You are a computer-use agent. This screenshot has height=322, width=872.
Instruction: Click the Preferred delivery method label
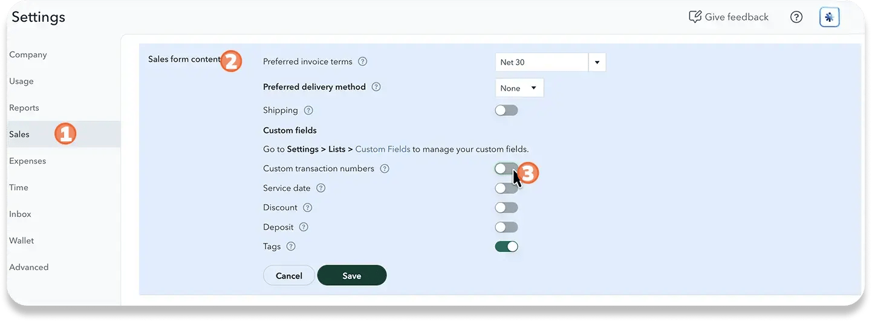pos(314,87)
